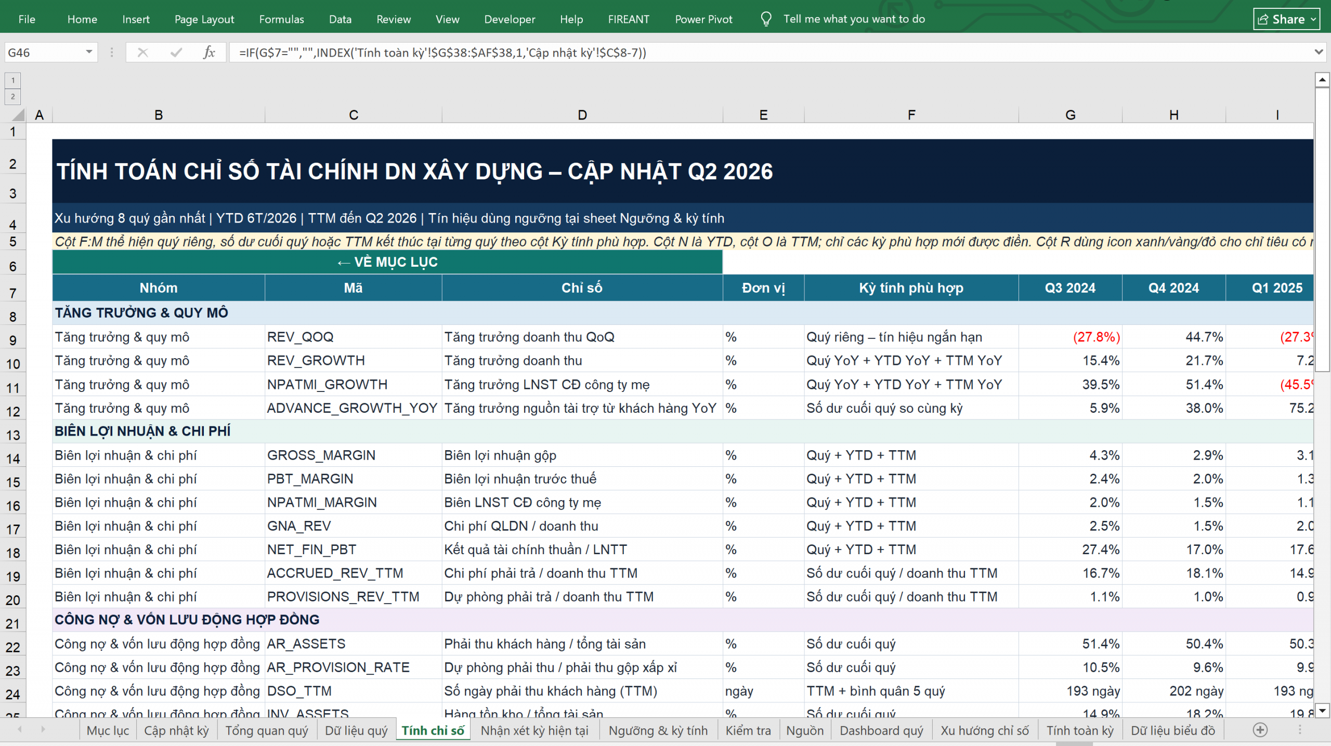Open the Dữ liệu biểu đồ sheet
Image resolution: width=1331 pixels, height=746 pixels.
[1173, 730]
